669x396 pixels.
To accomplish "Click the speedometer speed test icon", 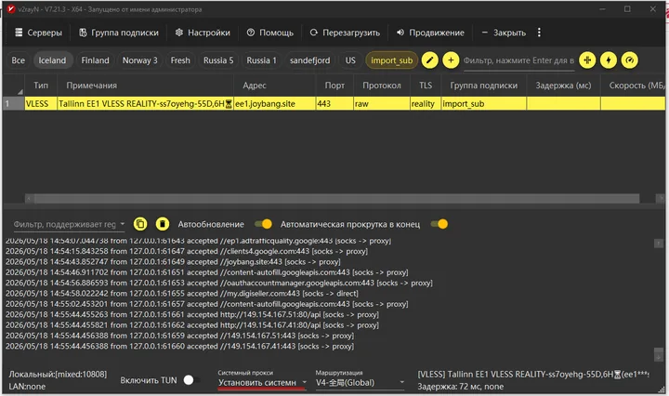I will point(629,60).
